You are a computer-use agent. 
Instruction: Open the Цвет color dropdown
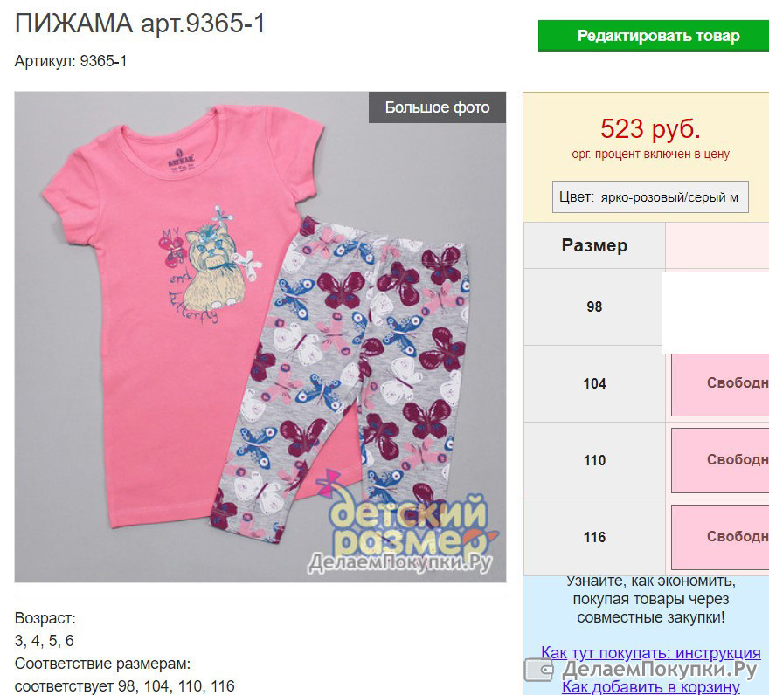pos(650,197)
